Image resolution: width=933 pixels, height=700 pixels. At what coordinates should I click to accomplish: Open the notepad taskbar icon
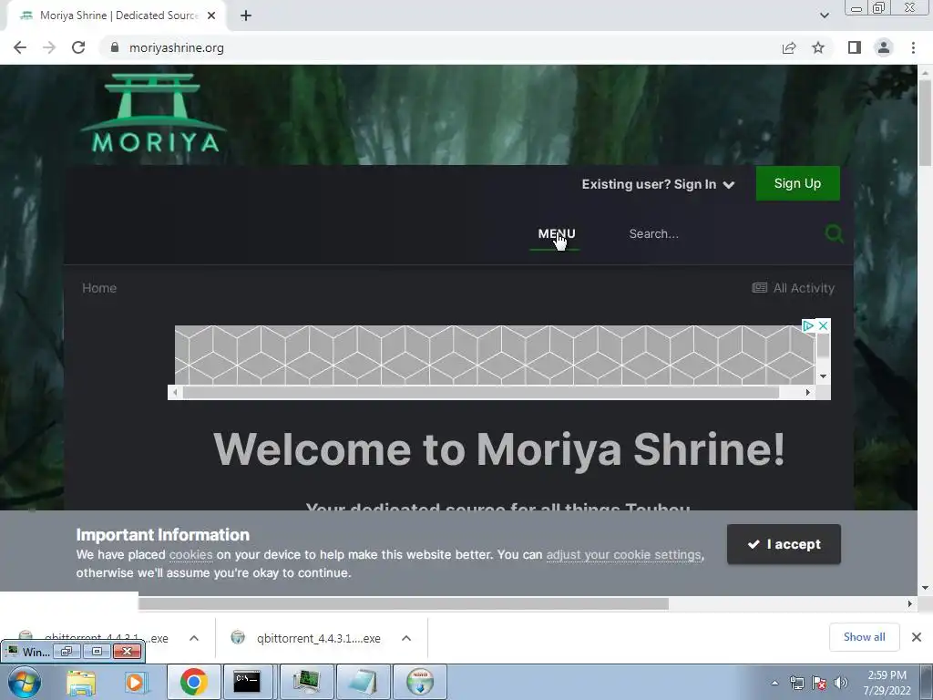363,682
